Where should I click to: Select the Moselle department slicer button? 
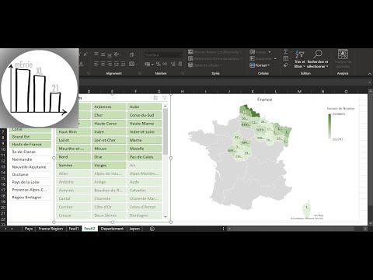click(145, 149)
